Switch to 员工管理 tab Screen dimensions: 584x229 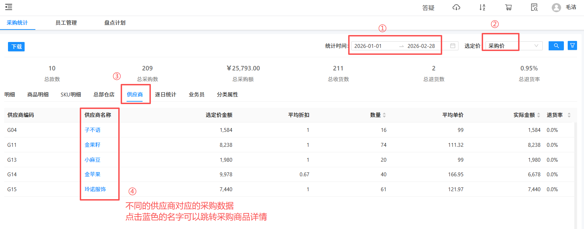(x=66, y=23)
